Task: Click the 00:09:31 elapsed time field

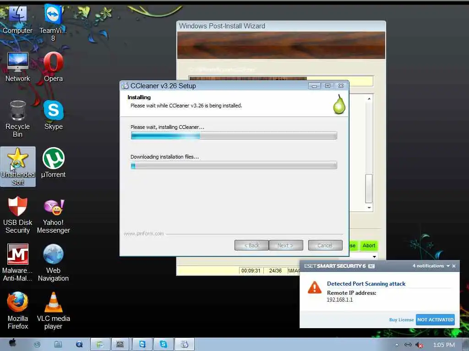Action: (251, 271)
